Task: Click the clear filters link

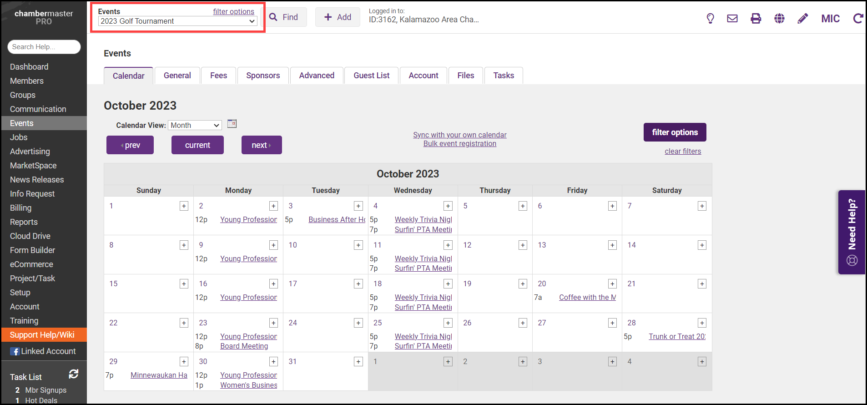Action: pyautogui.click(x=683, y=152)
